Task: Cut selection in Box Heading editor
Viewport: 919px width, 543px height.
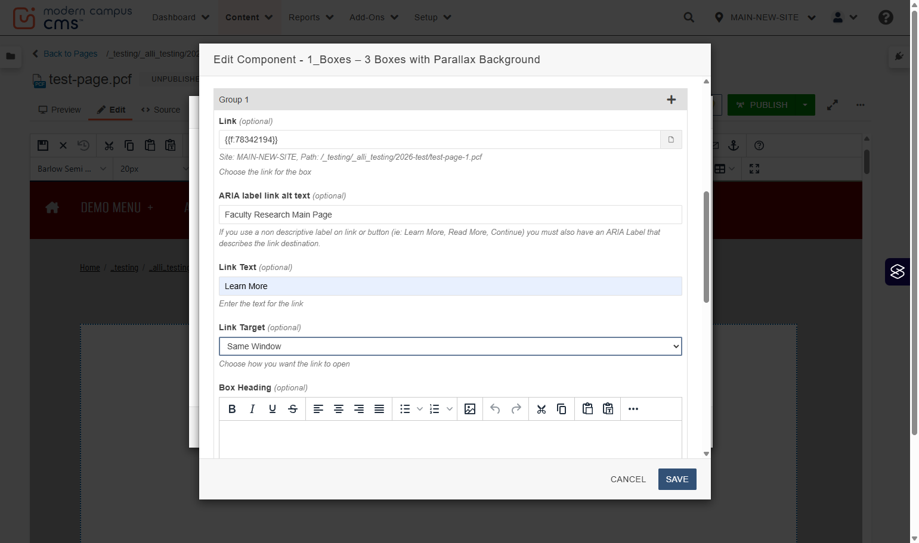Action: pos(542,409)
